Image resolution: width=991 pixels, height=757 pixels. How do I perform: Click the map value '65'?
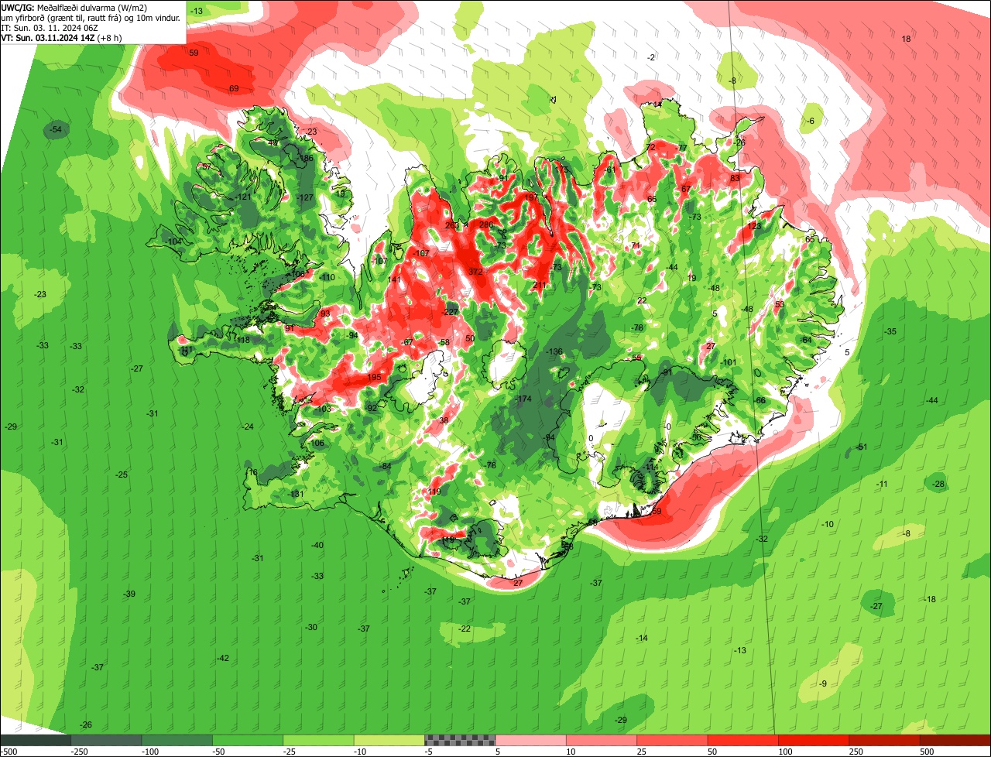click(x=810, y=239)
